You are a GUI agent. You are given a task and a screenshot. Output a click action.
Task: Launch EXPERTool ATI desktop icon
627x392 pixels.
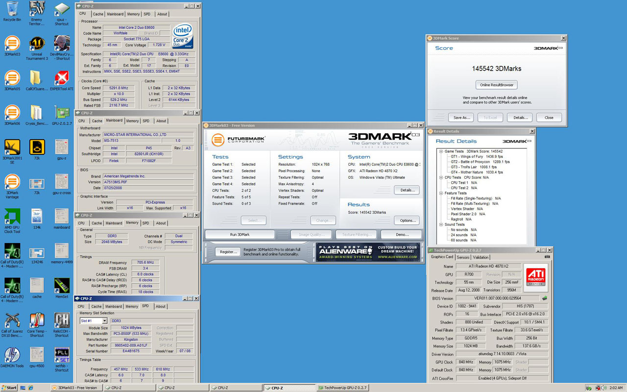coord(62,81)
